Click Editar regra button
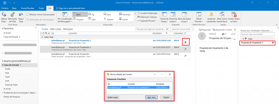This screenshot has height=104, width=279. (x=113, y=97)
